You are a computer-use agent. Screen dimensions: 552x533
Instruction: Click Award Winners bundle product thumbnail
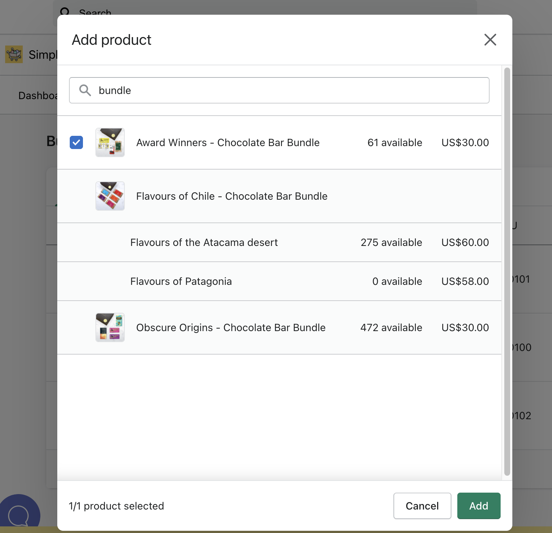(x=110, y=142)
